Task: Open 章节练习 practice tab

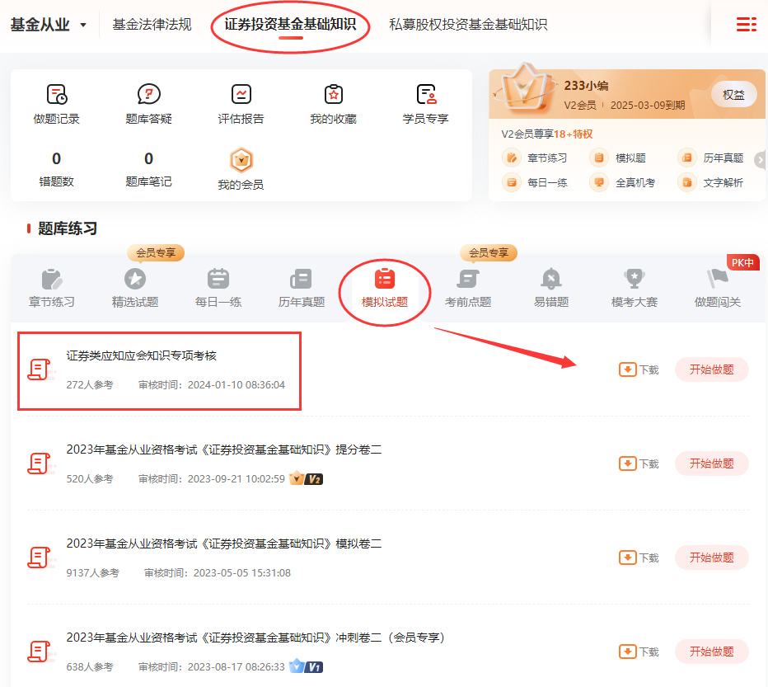Action: pyautogui.click(x=51, y=289)
